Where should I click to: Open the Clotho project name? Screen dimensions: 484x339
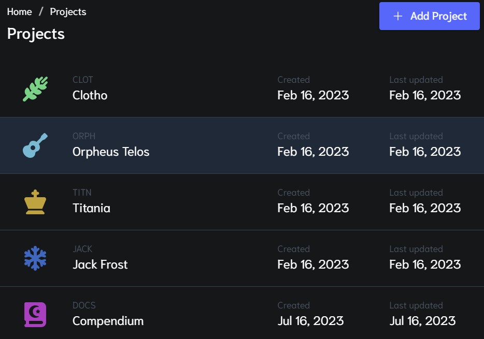pos(90,95)
